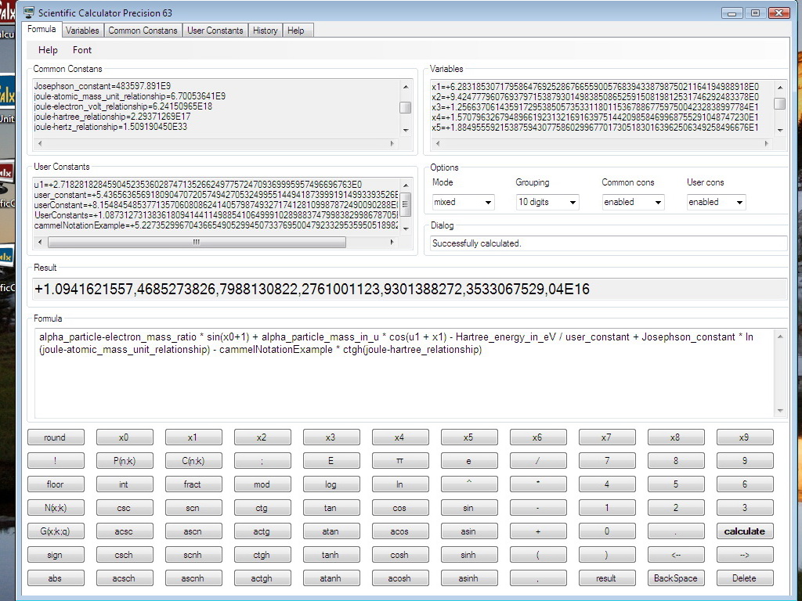Open the User cons enabled dropdown
This screenshot has width=802, height=601.
[x=716, y=202]
